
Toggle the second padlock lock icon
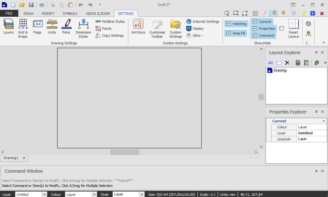tap(284, 13)
